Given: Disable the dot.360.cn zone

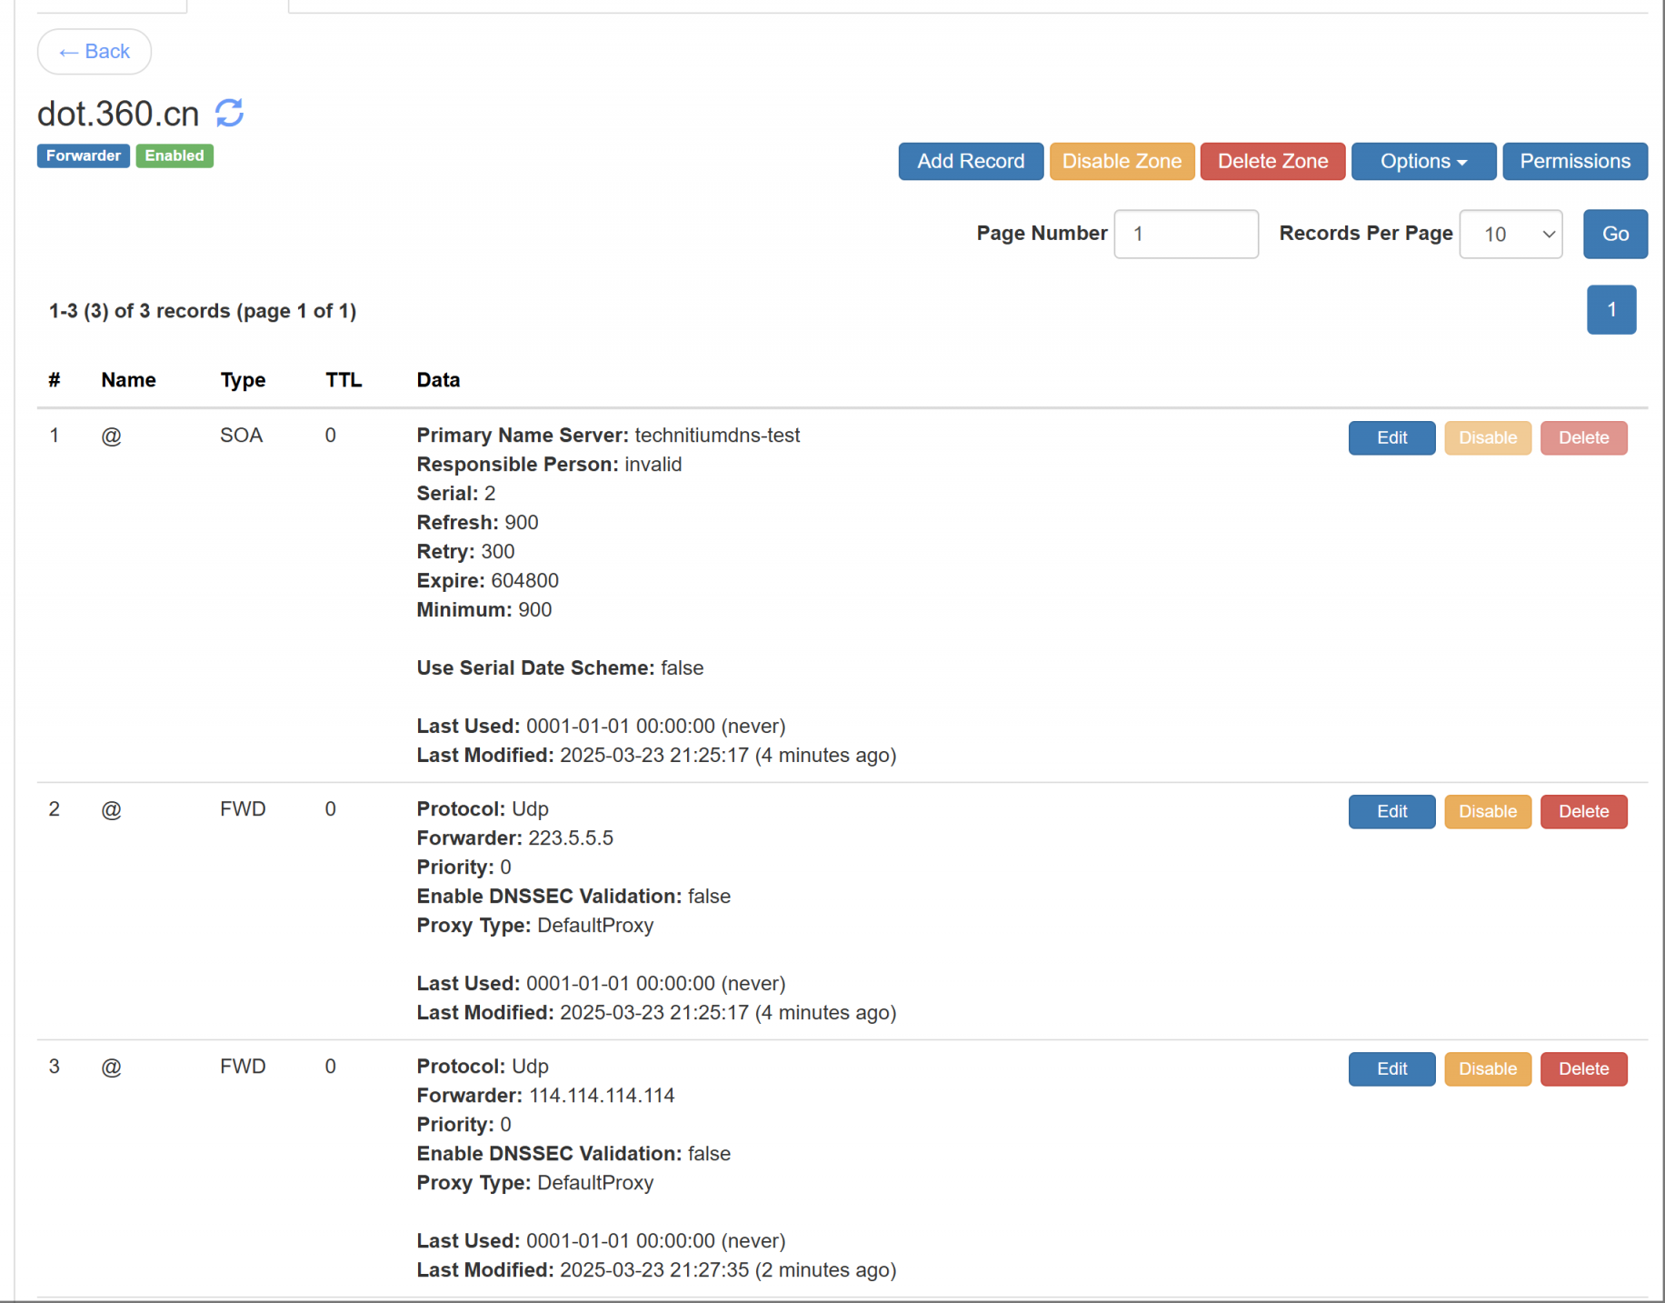Looking at the screenshot, I should pyautogui.click(x=1122, y=161).
